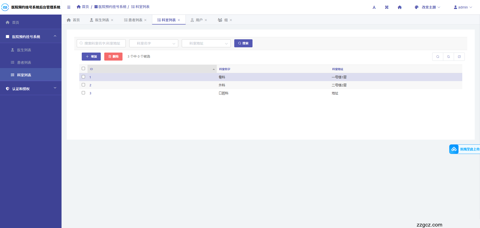Toggle the select-all header checkbox

[83, 69]
